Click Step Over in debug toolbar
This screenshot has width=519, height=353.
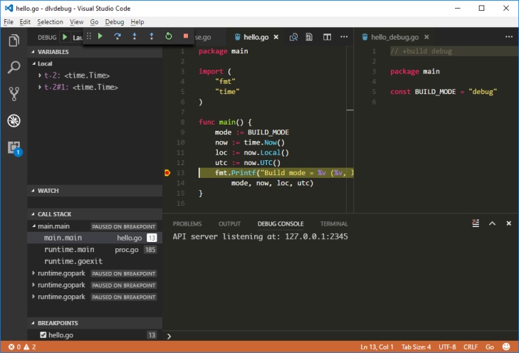click(x=117, y=36)
